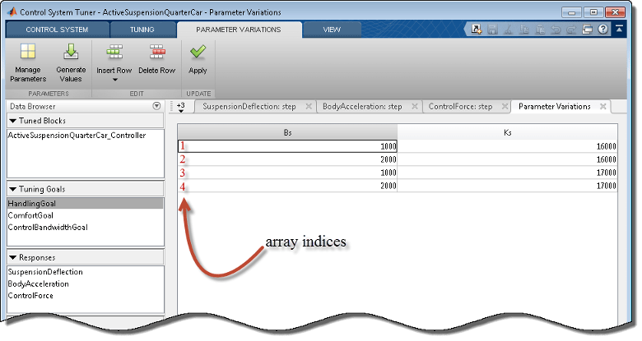Minimize the Control System Tuner window
Screen dimensions: 642x341
coord(571,12)
